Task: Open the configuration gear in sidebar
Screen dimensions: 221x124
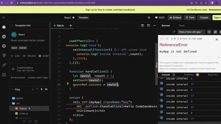Action: [x=4, y=46]
